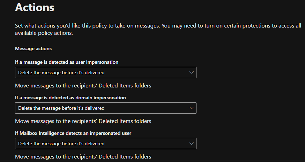Click Deleted Items note under Mailbox Intelligence dropdown
The height and width of the screenshot is (162, 305).
83,156
